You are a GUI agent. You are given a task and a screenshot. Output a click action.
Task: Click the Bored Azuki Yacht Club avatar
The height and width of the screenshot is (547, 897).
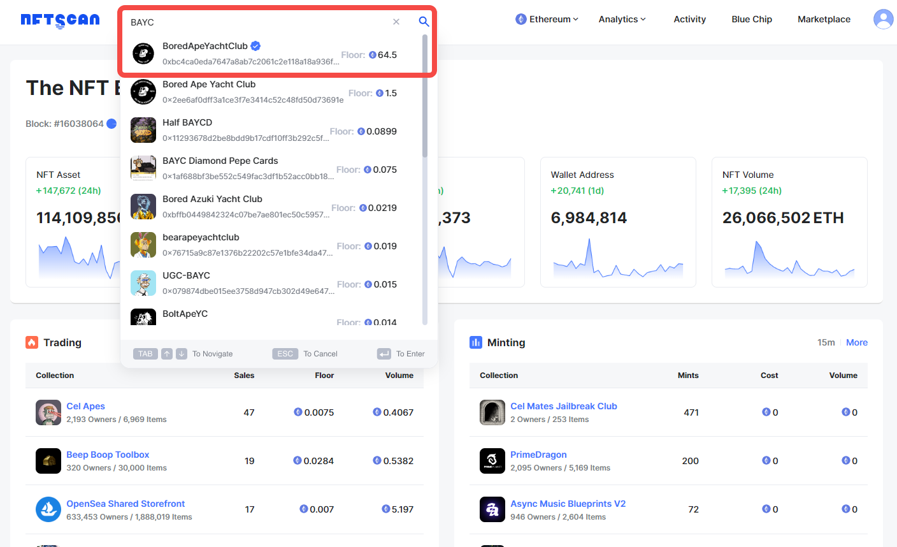[143, 207]
